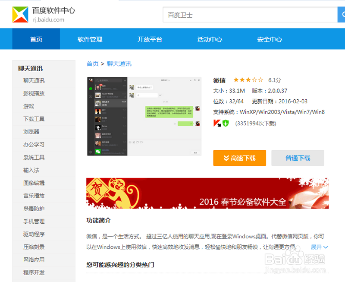Open the 开放平台 navigation tab
The width and height of the screenshot is (345, 282).
(x=150, y=39)
